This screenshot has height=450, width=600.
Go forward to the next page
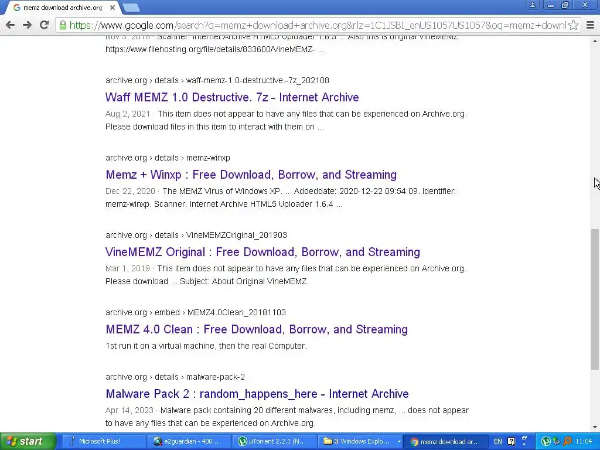coord(27,25)
